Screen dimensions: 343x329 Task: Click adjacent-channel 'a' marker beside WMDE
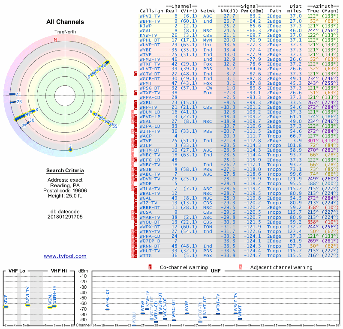coord(132,184)
